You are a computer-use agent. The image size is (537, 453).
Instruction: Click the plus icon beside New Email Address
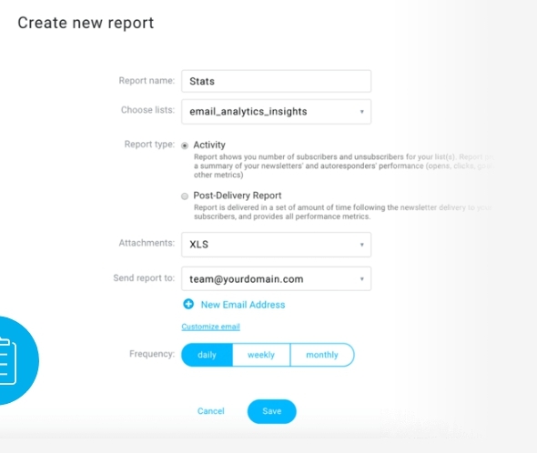188,304
